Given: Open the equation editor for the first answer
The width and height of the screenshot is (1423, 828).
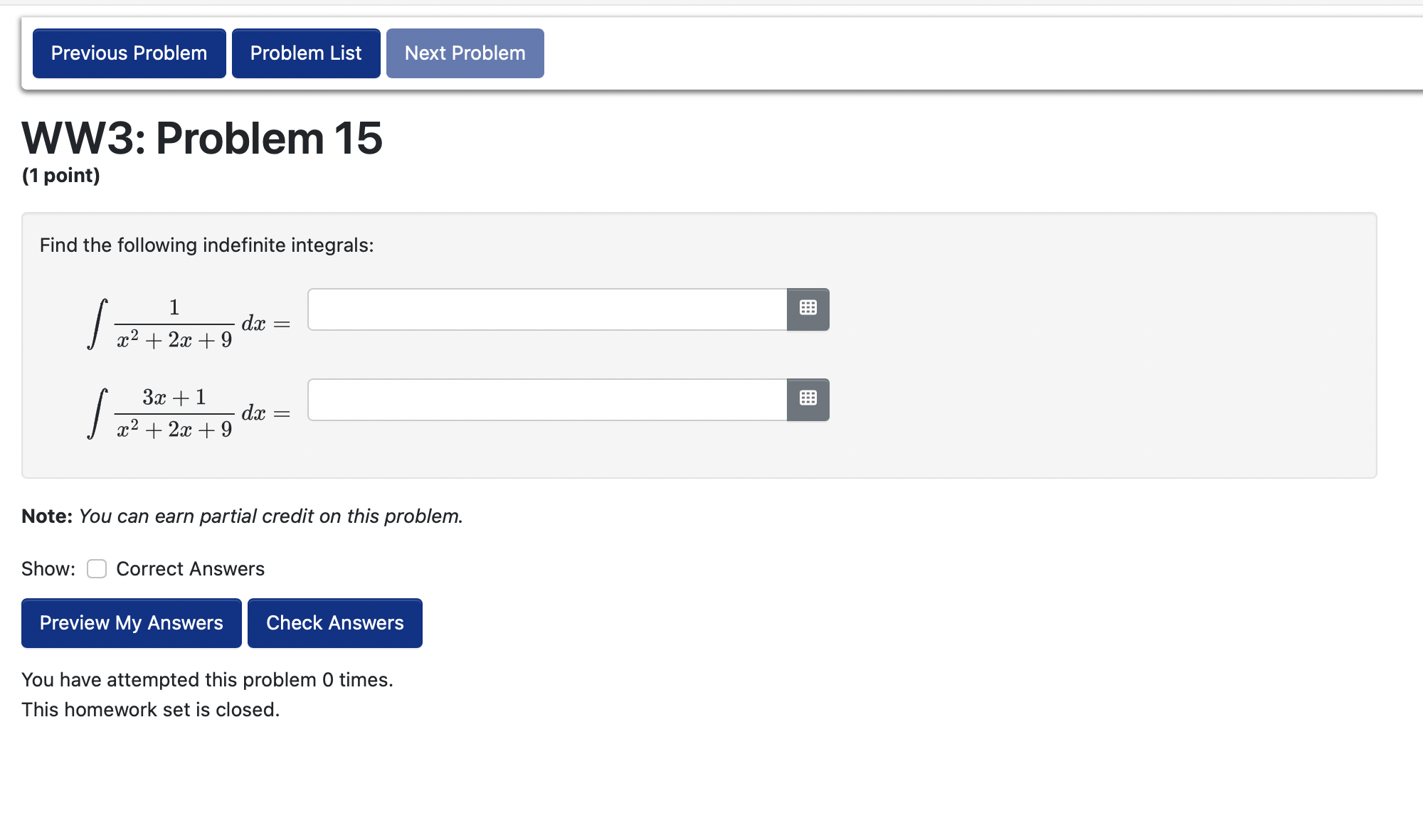Looking at the screenshot, I should (x=808, y=309).
